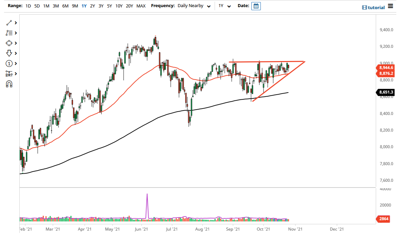Viewport: 398px width, 236px height.
Task: Click the 8,651.3 black average label
Action: pos(385,92)
